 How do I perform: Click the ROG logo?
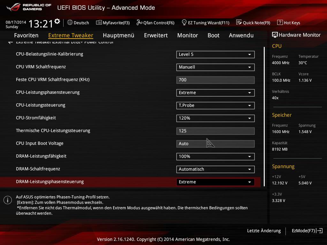click(x=13, y=7)
